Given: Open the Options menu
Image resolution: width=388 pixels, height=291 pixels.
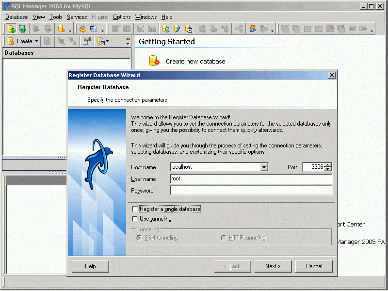Looking at the screenshot, I should point(122,17).
